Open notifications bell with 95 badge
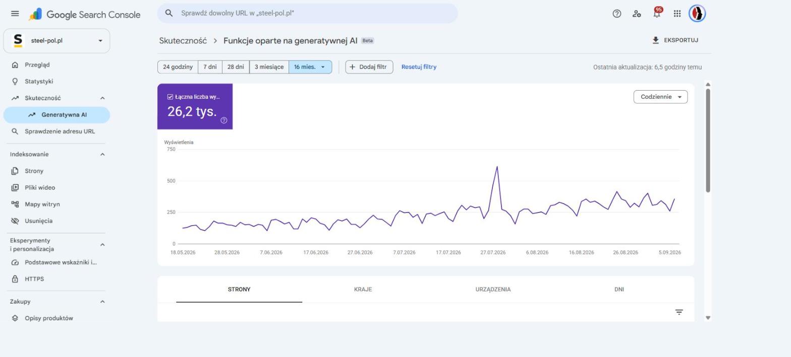The width and height of the screenshot is (791, 357). click(x=657, y=13)
